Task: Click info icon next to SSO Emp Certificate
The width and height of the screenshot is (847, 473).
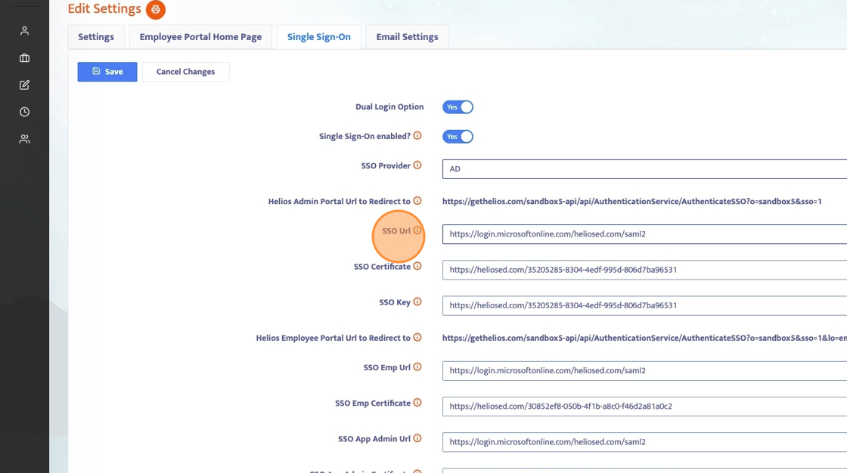Action: click(417, 403)
